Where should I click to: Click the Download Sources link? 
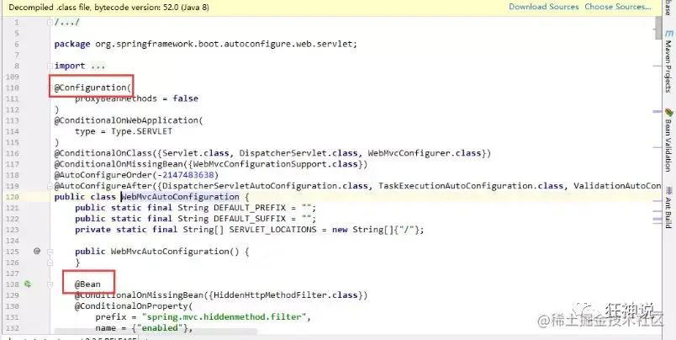click(x=544, y=7)
